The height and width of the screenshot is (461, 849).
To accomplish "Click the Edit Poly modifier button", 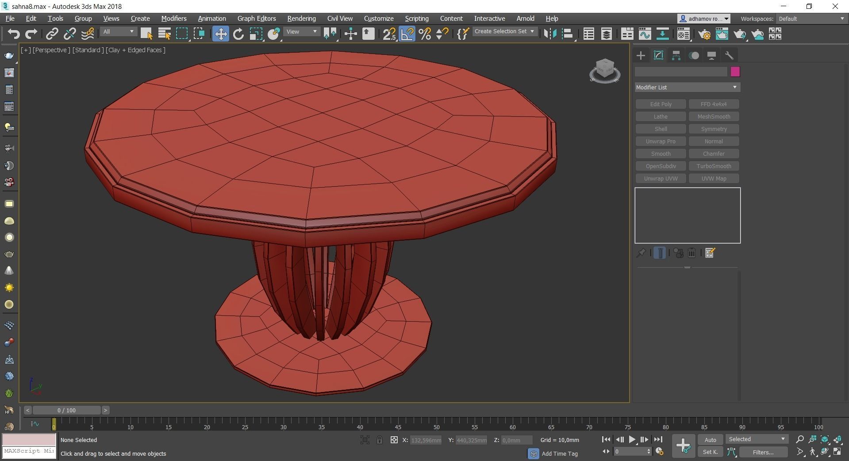I will 661,104.
